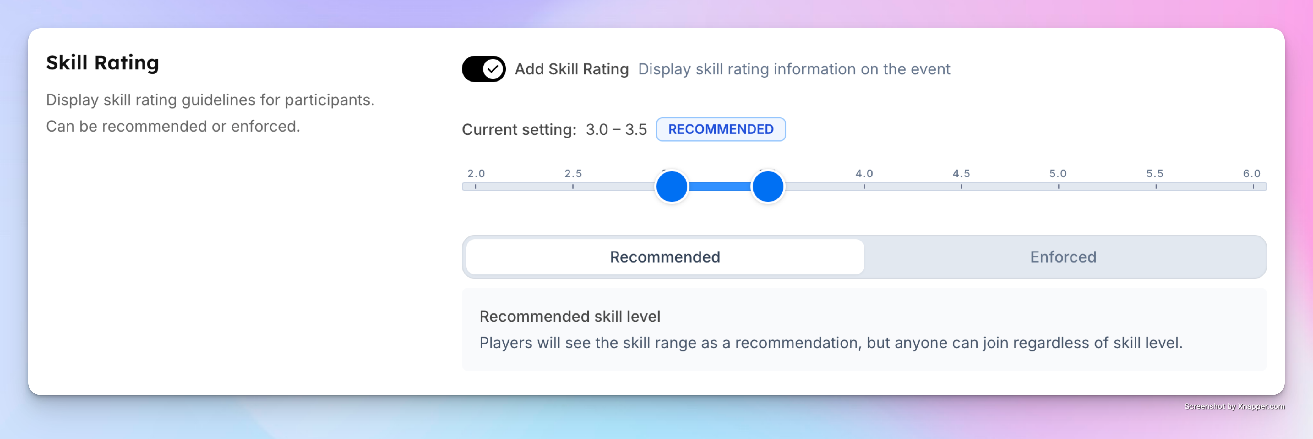Select the Recommended mode tab
Image resolution: width=1313 pixels, height=439 pixels.
[x=665, y=257]
